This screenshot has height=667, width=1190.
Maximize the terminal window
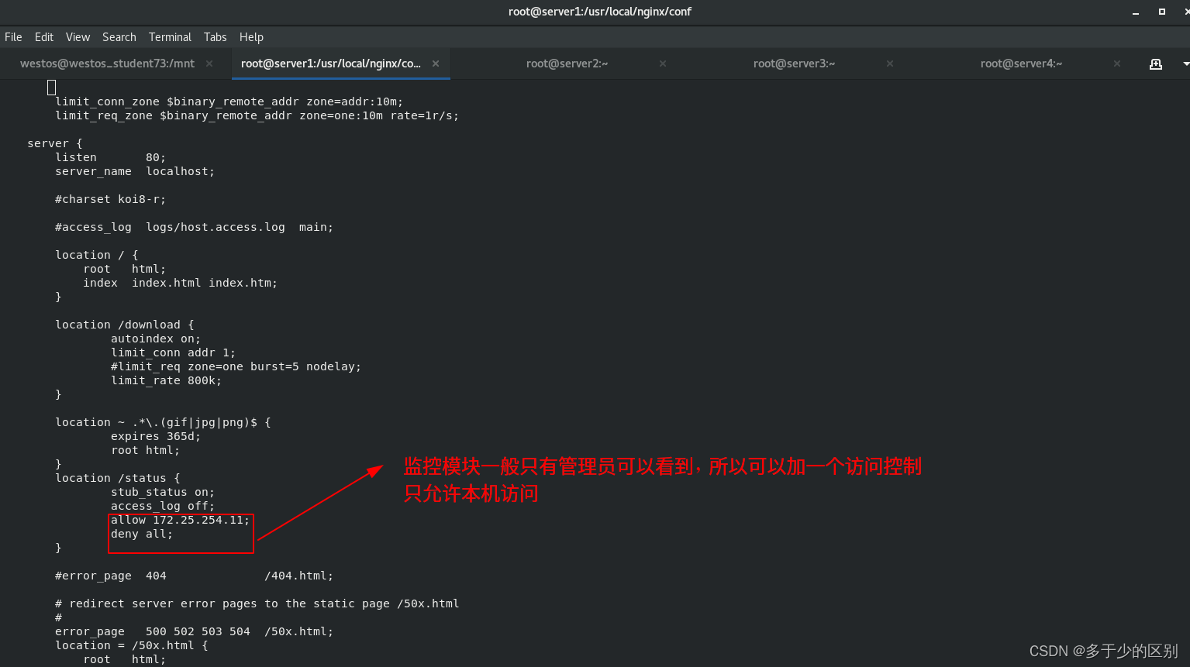tap(1161, 12)
